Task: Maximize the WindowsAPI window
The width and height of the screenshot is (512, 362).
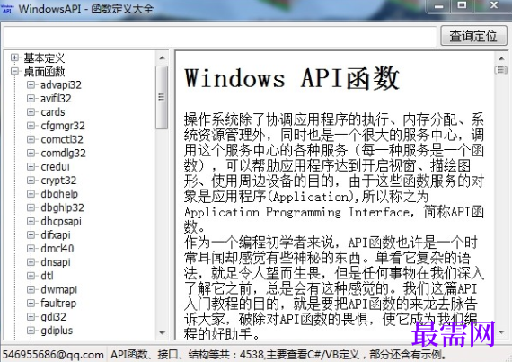Action: (x=462, y=6)
